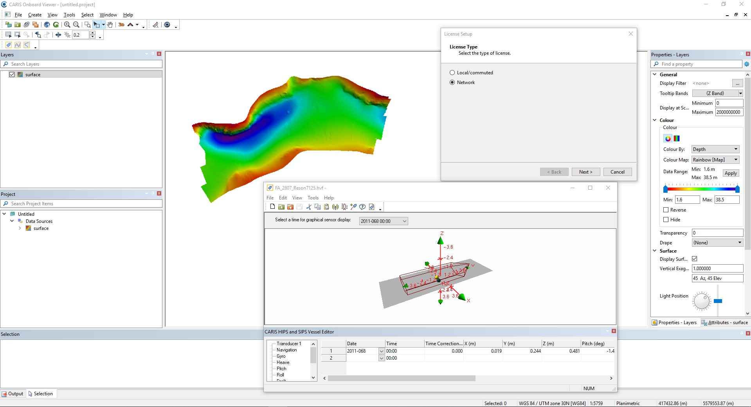Select the RGB bands icon in Colour section
This screenshot has height=407, width=751.
(x=677, y=138)
